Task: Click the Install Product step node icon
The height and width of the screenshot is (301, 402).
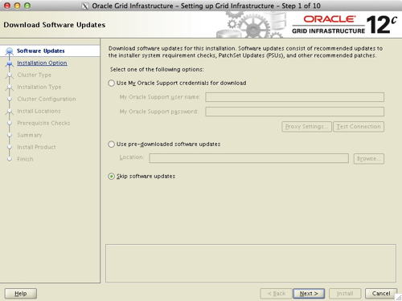Action: pyautogui.click(x=10, y=147)
